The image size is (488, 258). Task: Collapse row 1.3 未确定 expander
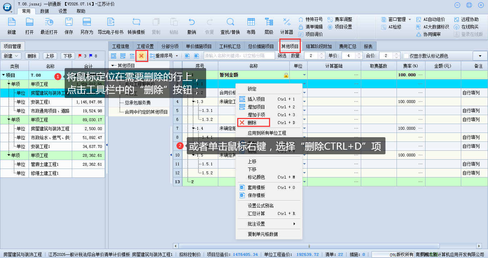[x=193, y=102]
